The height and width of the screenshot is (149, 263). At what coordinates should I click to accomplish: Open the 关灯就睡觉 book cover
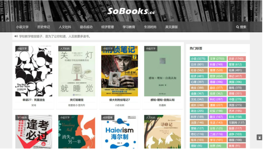[77, 71]
